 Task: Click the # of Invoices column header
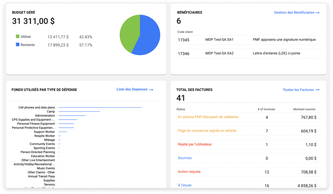(x=266, y=109)
